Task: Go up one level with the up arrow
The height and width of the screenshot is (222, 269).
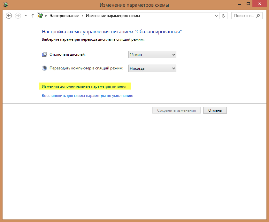Action: coord(33,16)
